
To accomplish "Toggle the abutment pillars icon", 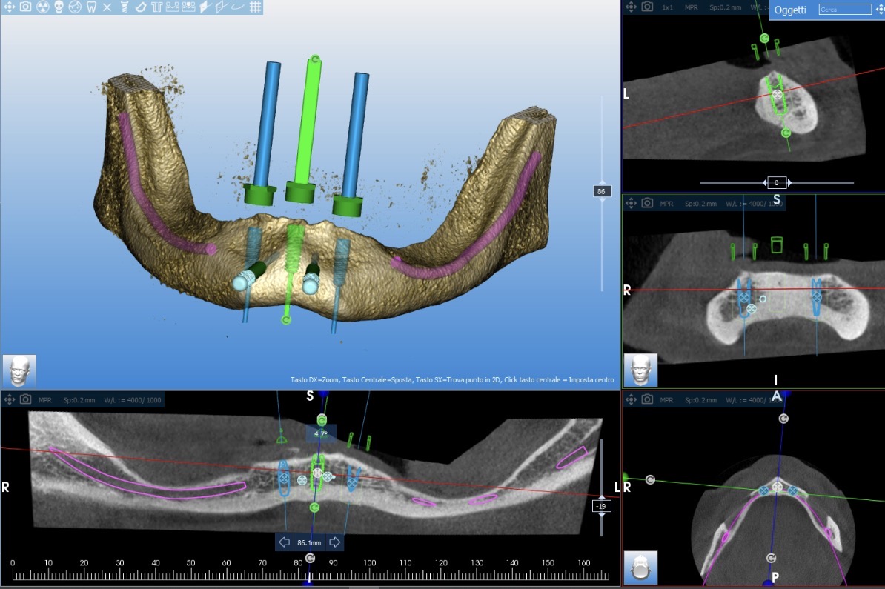I will point(157,7).
